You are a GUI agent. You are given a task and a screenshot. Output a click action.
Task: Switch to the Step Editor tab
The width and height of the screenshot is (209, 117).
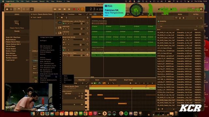tap(113, 80)
